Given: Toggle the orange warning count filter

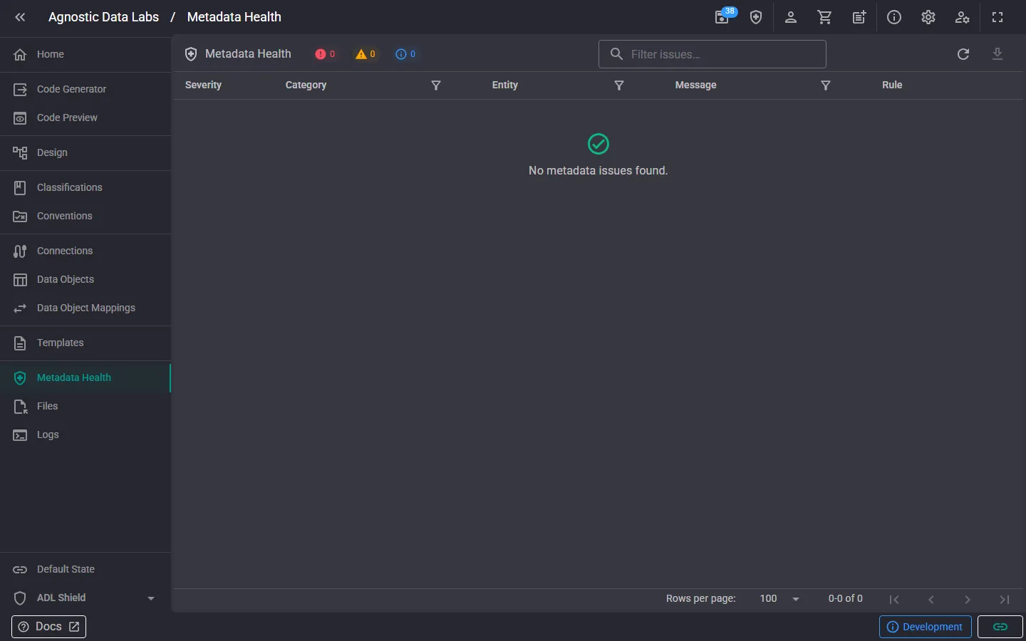Looking at the screenshot, I should pos(366,54).
